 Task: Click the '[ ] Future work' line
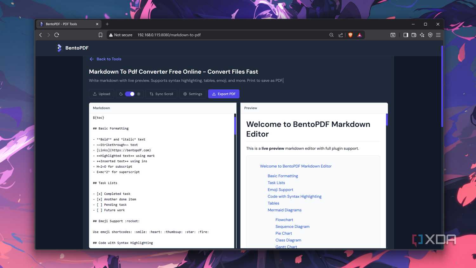(109, 210)
